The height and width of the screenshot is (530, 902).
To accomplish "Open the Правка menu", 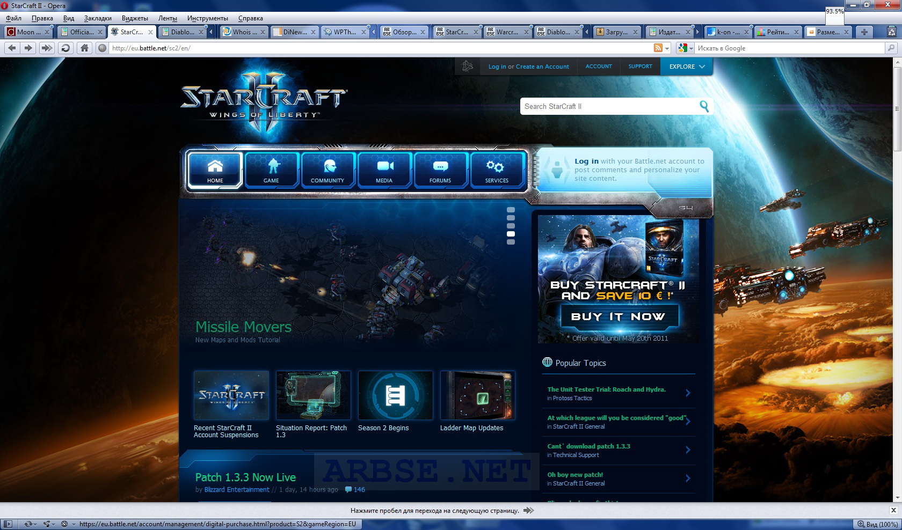I will click(x=42, y=18).
